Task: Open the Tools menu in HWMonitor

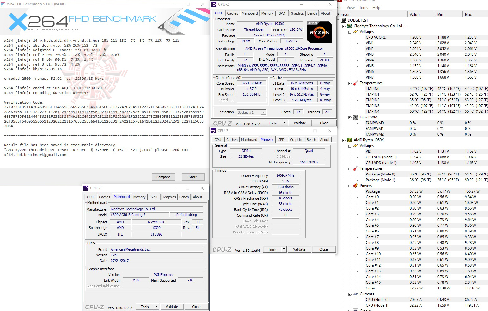Action: (x=363, y=7)
